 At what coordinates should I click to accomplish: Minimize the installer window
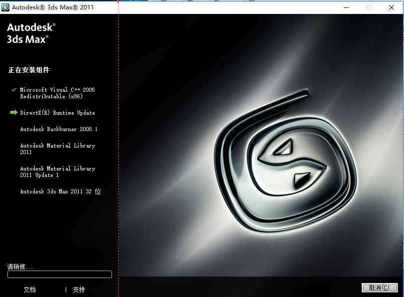click(346, 7)
